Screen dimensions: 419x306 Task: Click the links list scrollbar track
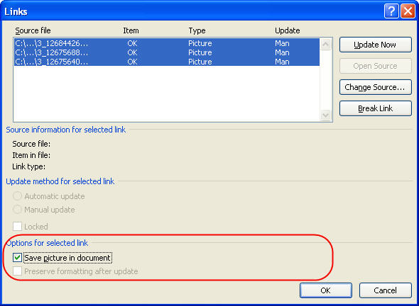(x=325, y=80)
